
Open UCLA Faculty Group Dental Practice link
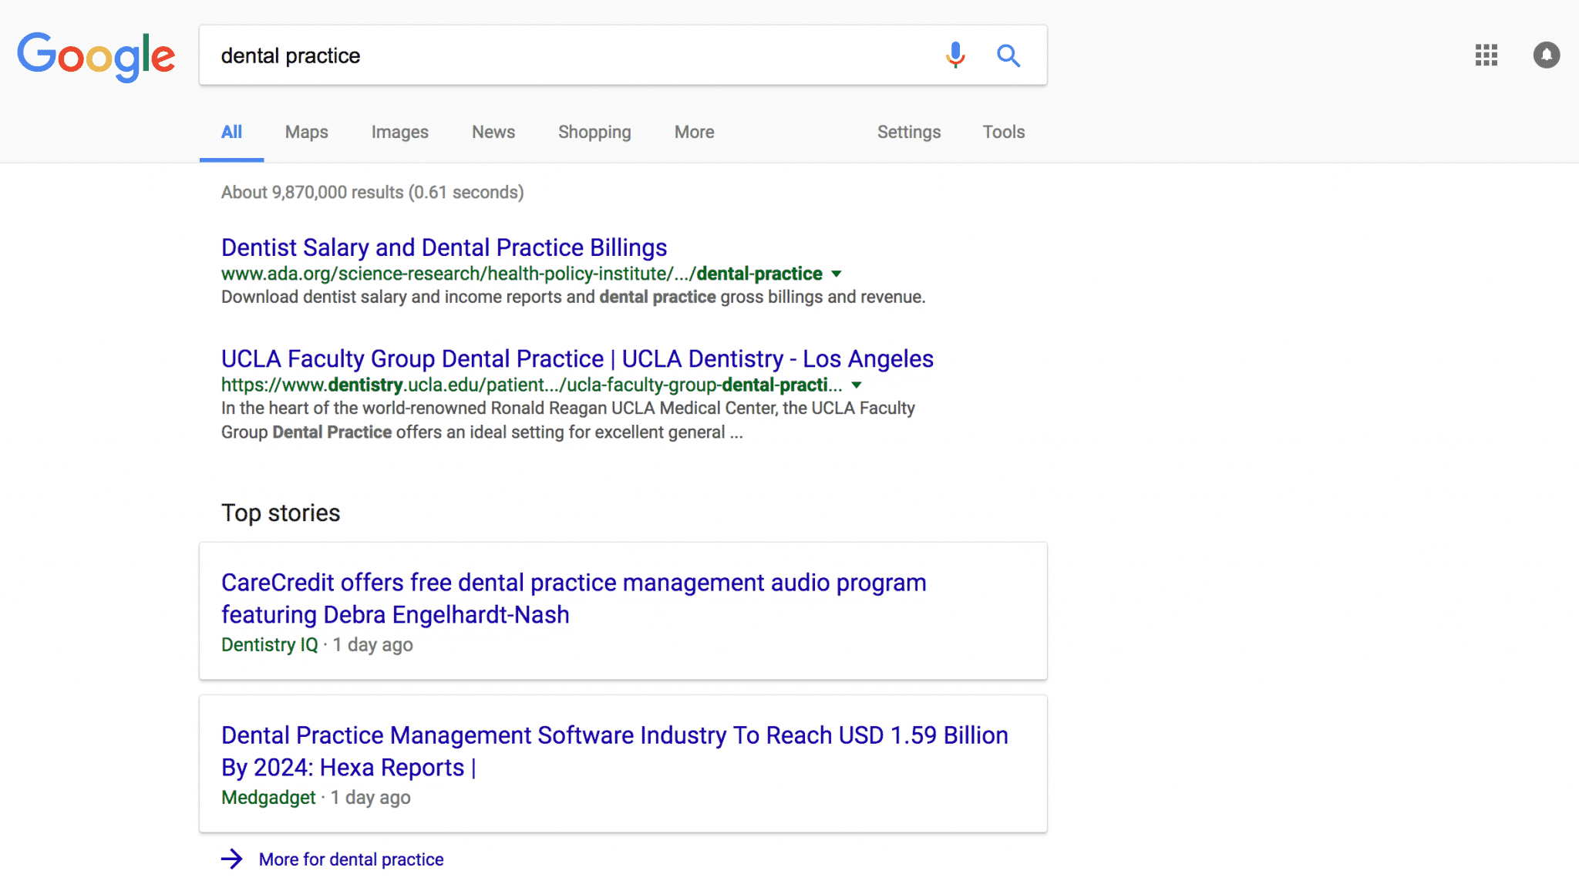click(576, 358)
